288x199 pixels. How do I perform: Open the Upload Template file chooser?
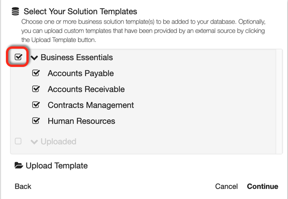(x=56, y=166)
